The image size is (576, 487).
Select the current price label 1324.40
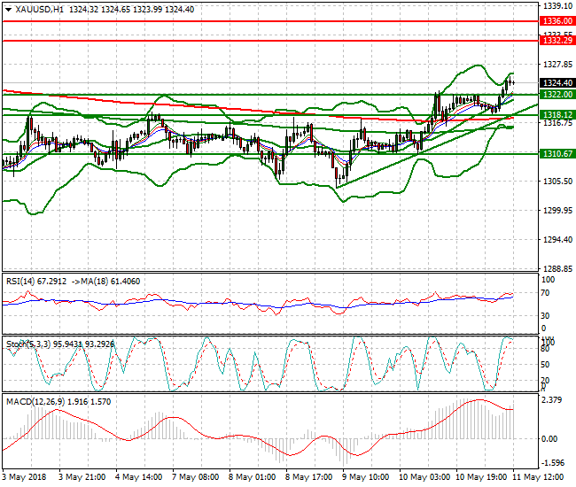(x=557, y=83)
